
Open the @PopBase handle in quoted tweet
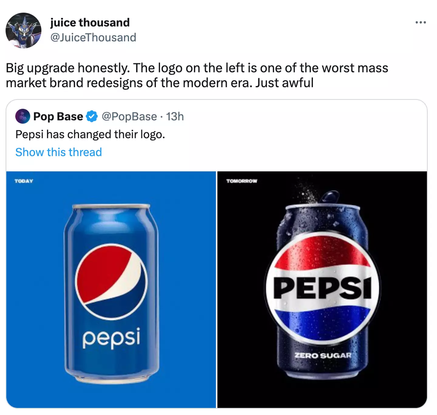click(129, 116)
